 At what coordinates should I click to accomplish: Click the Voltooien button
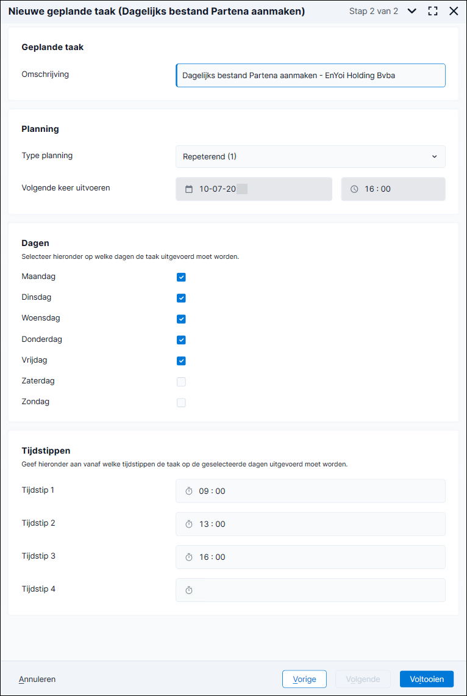point(427,679)
